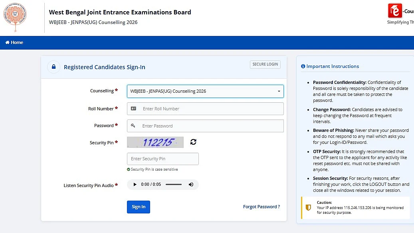414x233 pixels.
Task: Click the OTP Security instruction
Action: click(360, 161)
